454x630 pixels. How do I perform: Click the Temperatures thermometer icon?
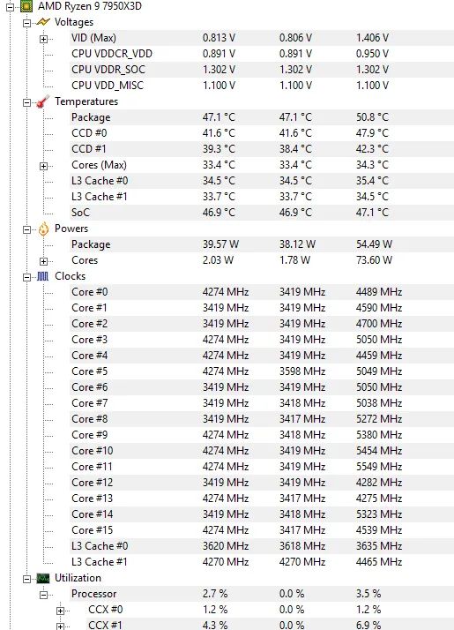click(43, 101)
